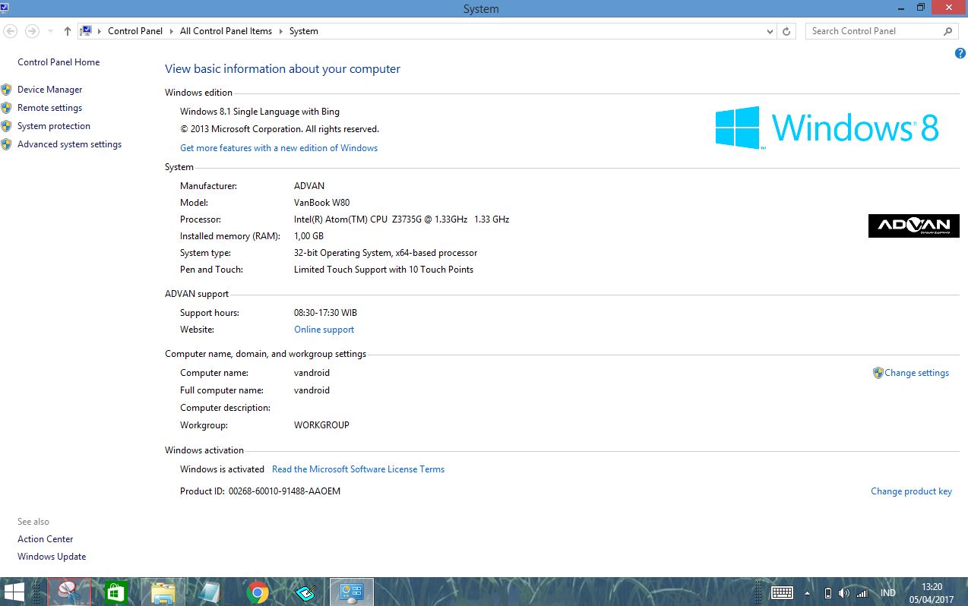
Task: Open File Explorer on the taskbar
Action: (x=162, y=591)
